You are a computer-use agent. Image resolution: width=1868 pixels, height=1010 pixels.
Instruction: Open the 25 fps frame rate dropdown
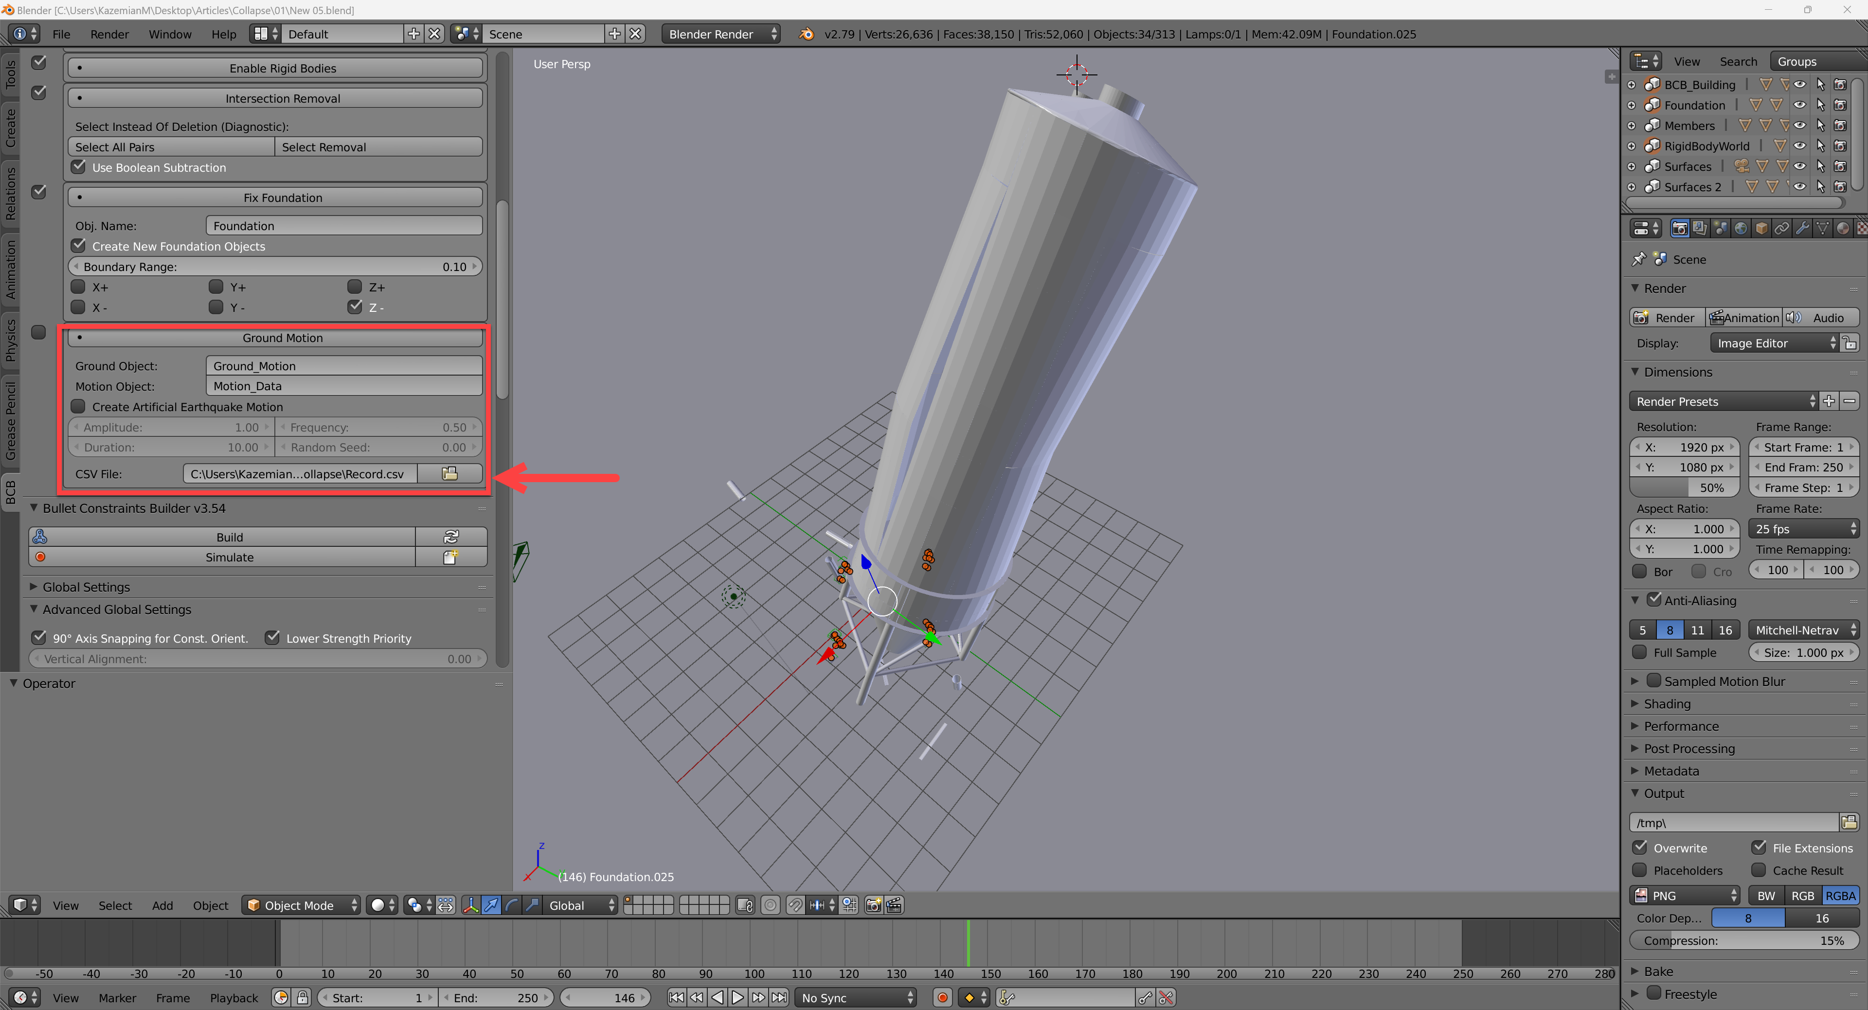(x=1803, y=528)
